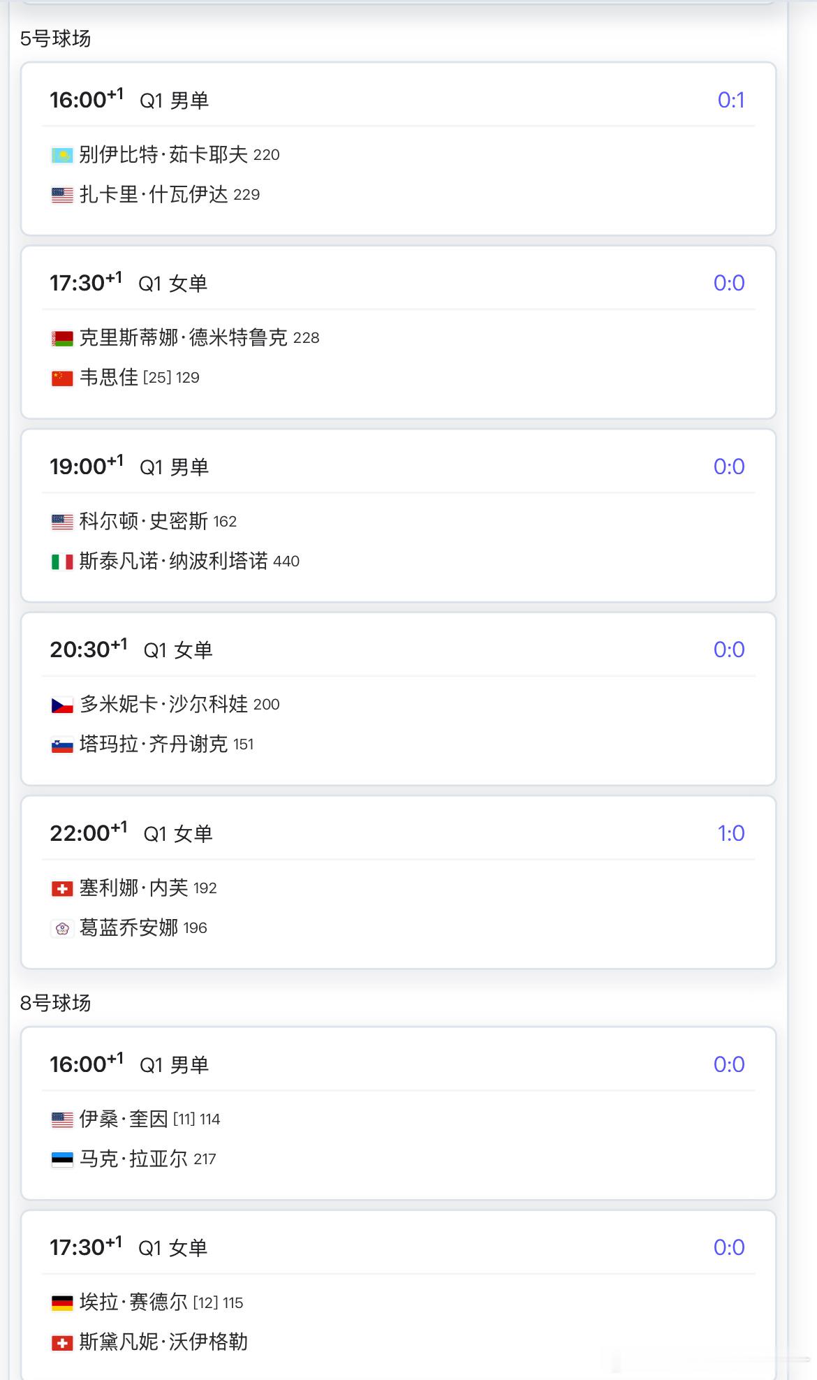
Task: Click Czech flag next to 多米妮卡·沙尔科娃
Action: (x=62, y=705)
